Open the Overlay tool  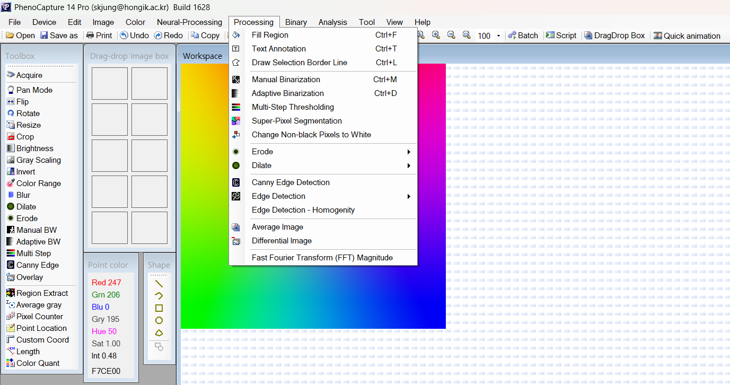[x=25, y=277]
